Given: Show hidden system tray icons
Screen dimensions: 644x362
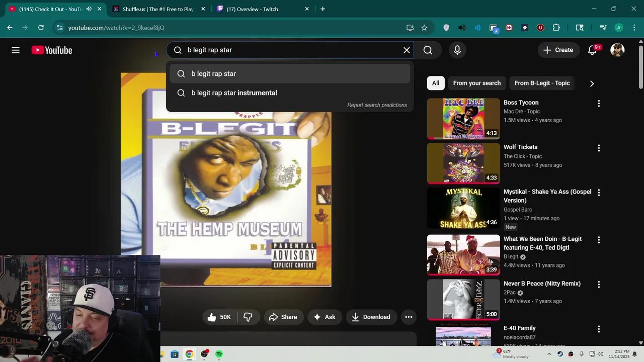Looking at the screenshot, I should click(549, 354).
